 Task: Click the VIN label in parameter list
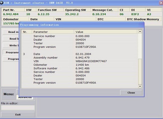36,61
